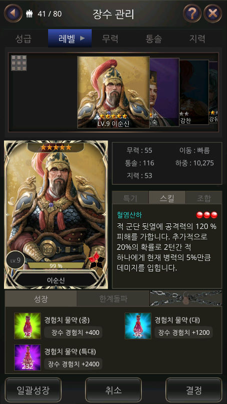227x404 pixels.
Task: Open the question mark help icon
Action: point(192,14)
